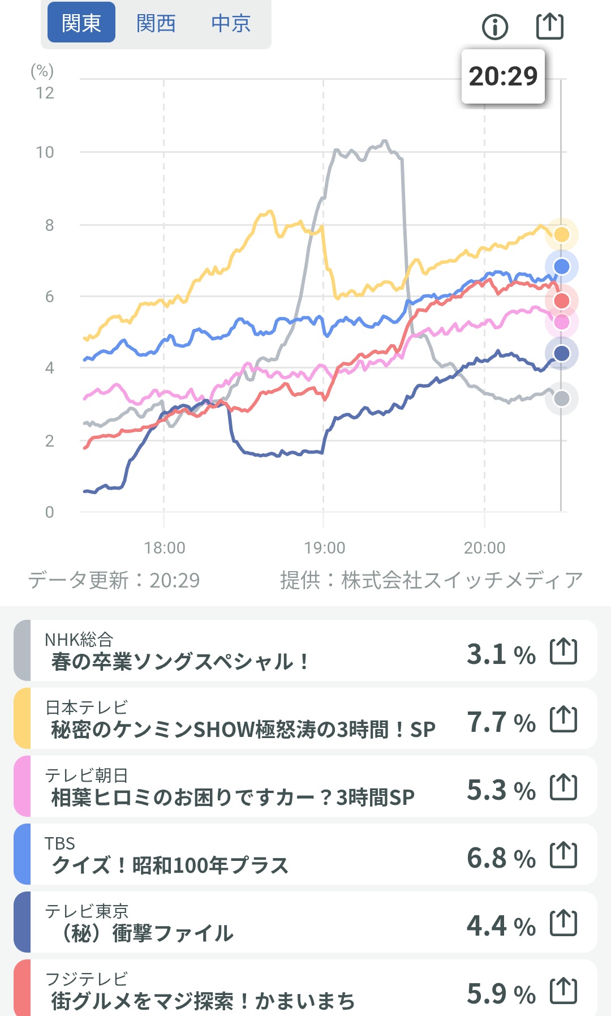Click the red フジテレビ chart endpoint dot

[561, 301]
